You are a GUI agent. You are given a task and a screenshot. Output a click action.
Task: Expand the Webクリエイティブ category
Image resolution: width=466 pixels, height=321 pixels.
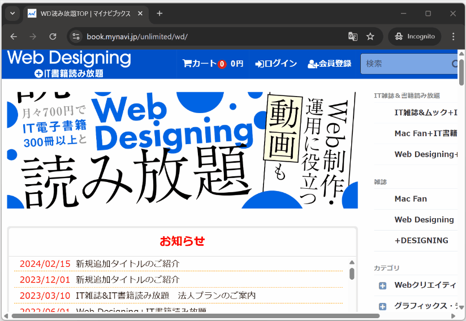(382, 285)
